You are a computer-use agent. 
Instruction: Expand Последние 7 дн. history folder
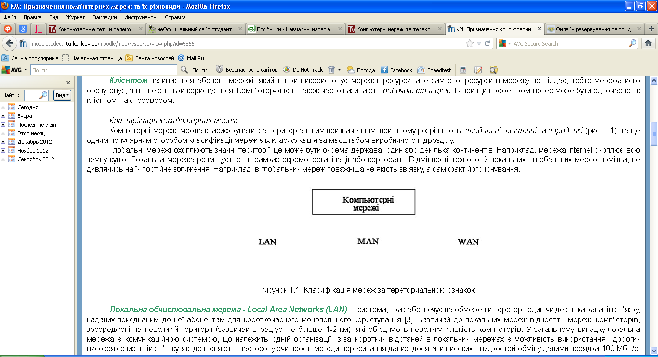click(x=3, y=125)
